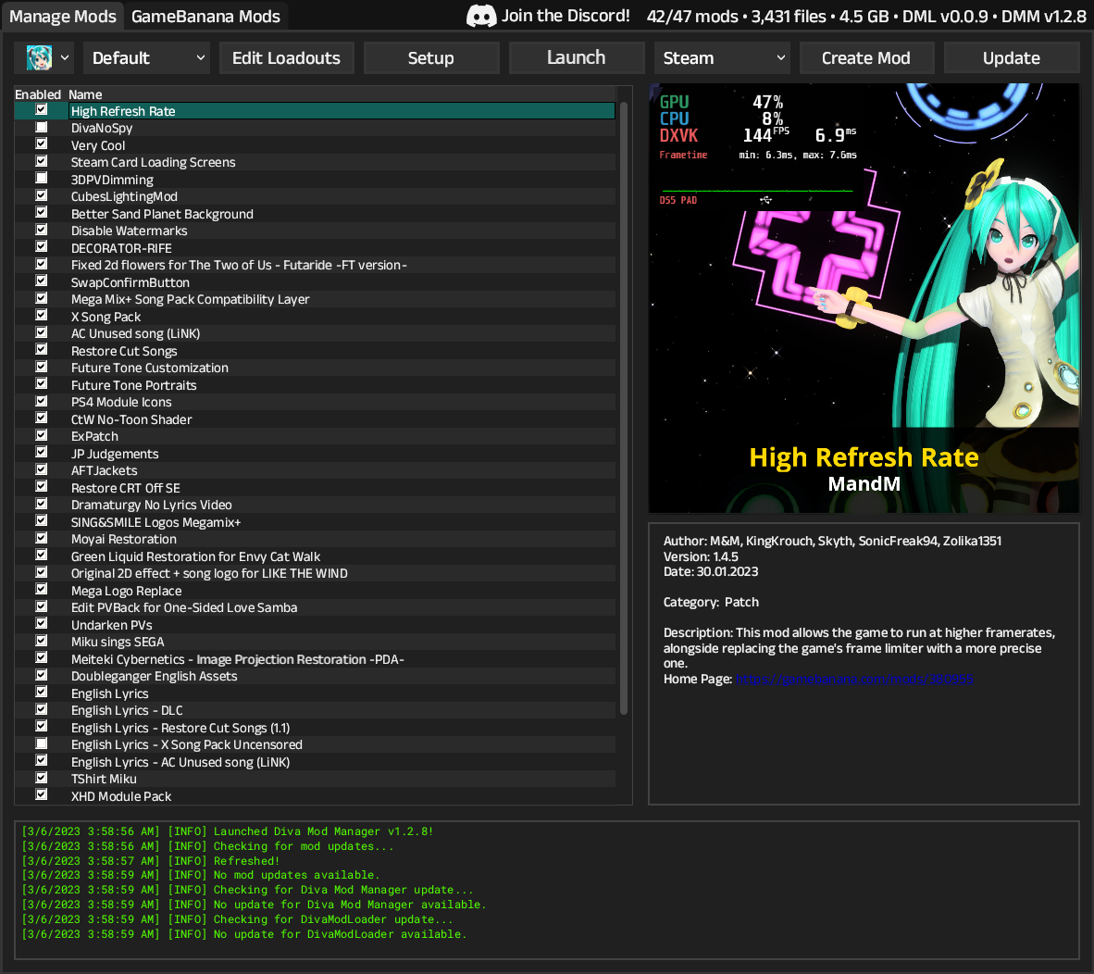The image size is (1094, 974).
Task: Launch the game with Launch button
Action: [x=577, y=58]
